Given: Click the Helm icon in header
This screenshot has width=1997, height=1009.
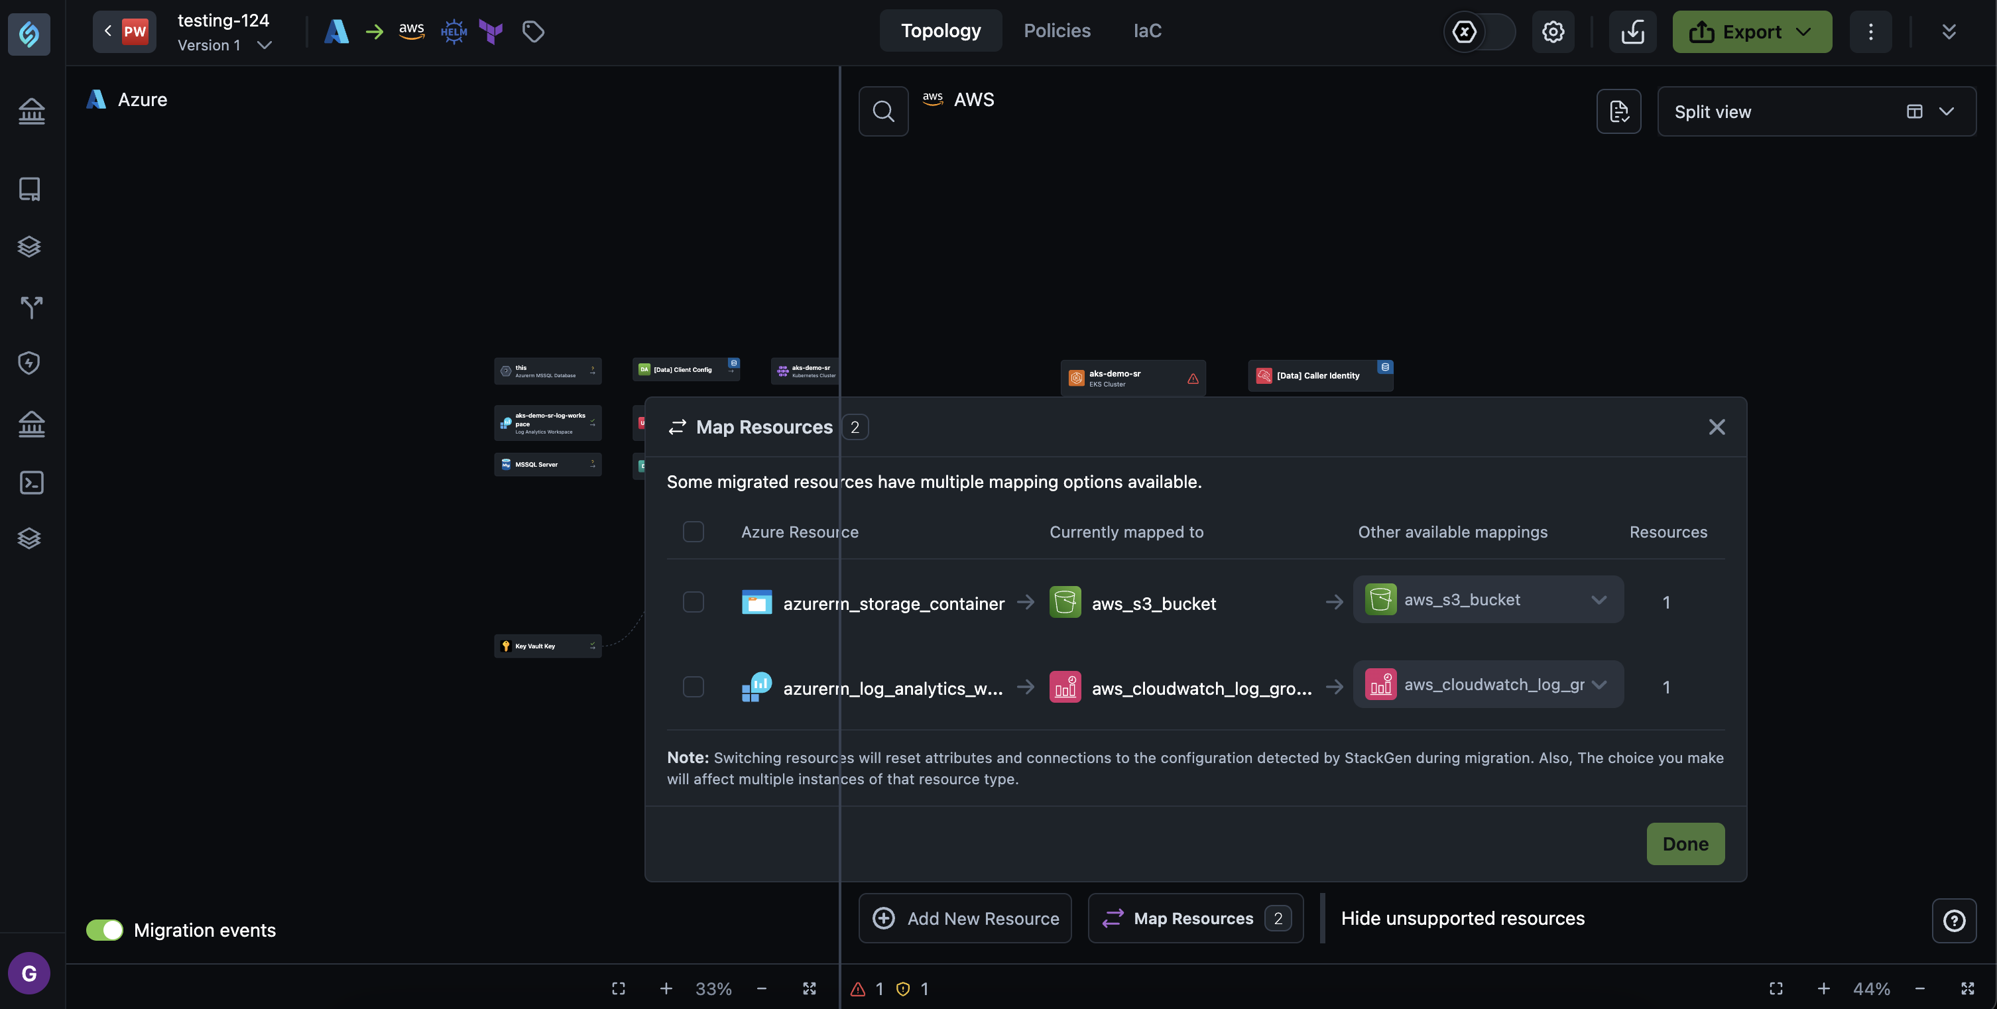Looking at the screenshot, I should 454,32.
